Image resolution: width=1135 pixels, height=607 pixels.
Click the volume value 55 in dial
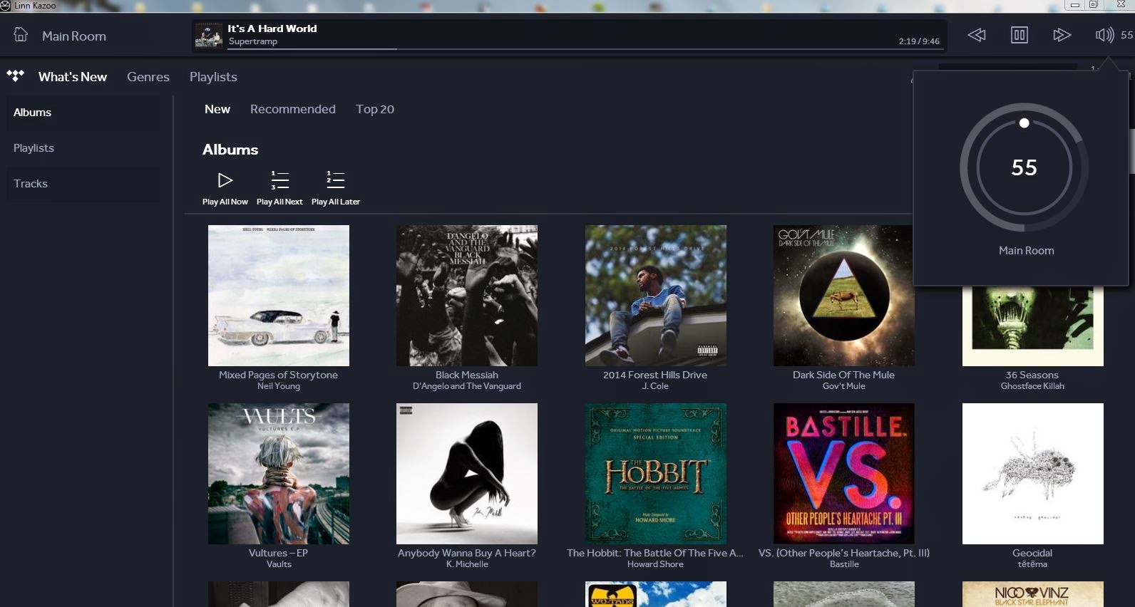[x=1024, y=167]
